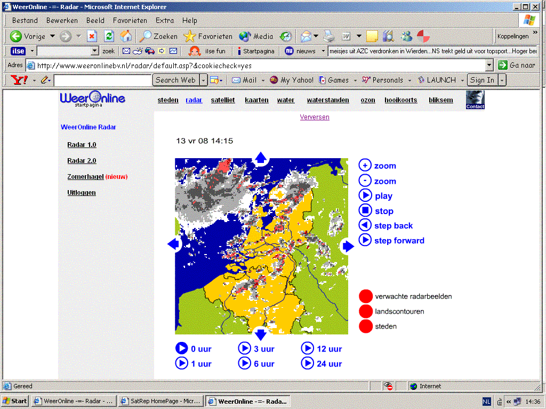Toggle steden red indicator
Viewport: 546px width, 409px height.
coord(366,326)
